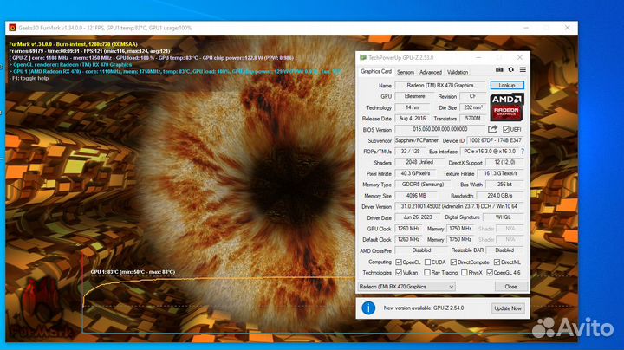This screenshot has height=350, width=624.
Task: Click the Bandwidth value 224.0 GB/s
Action: click(x=500, y=196)
